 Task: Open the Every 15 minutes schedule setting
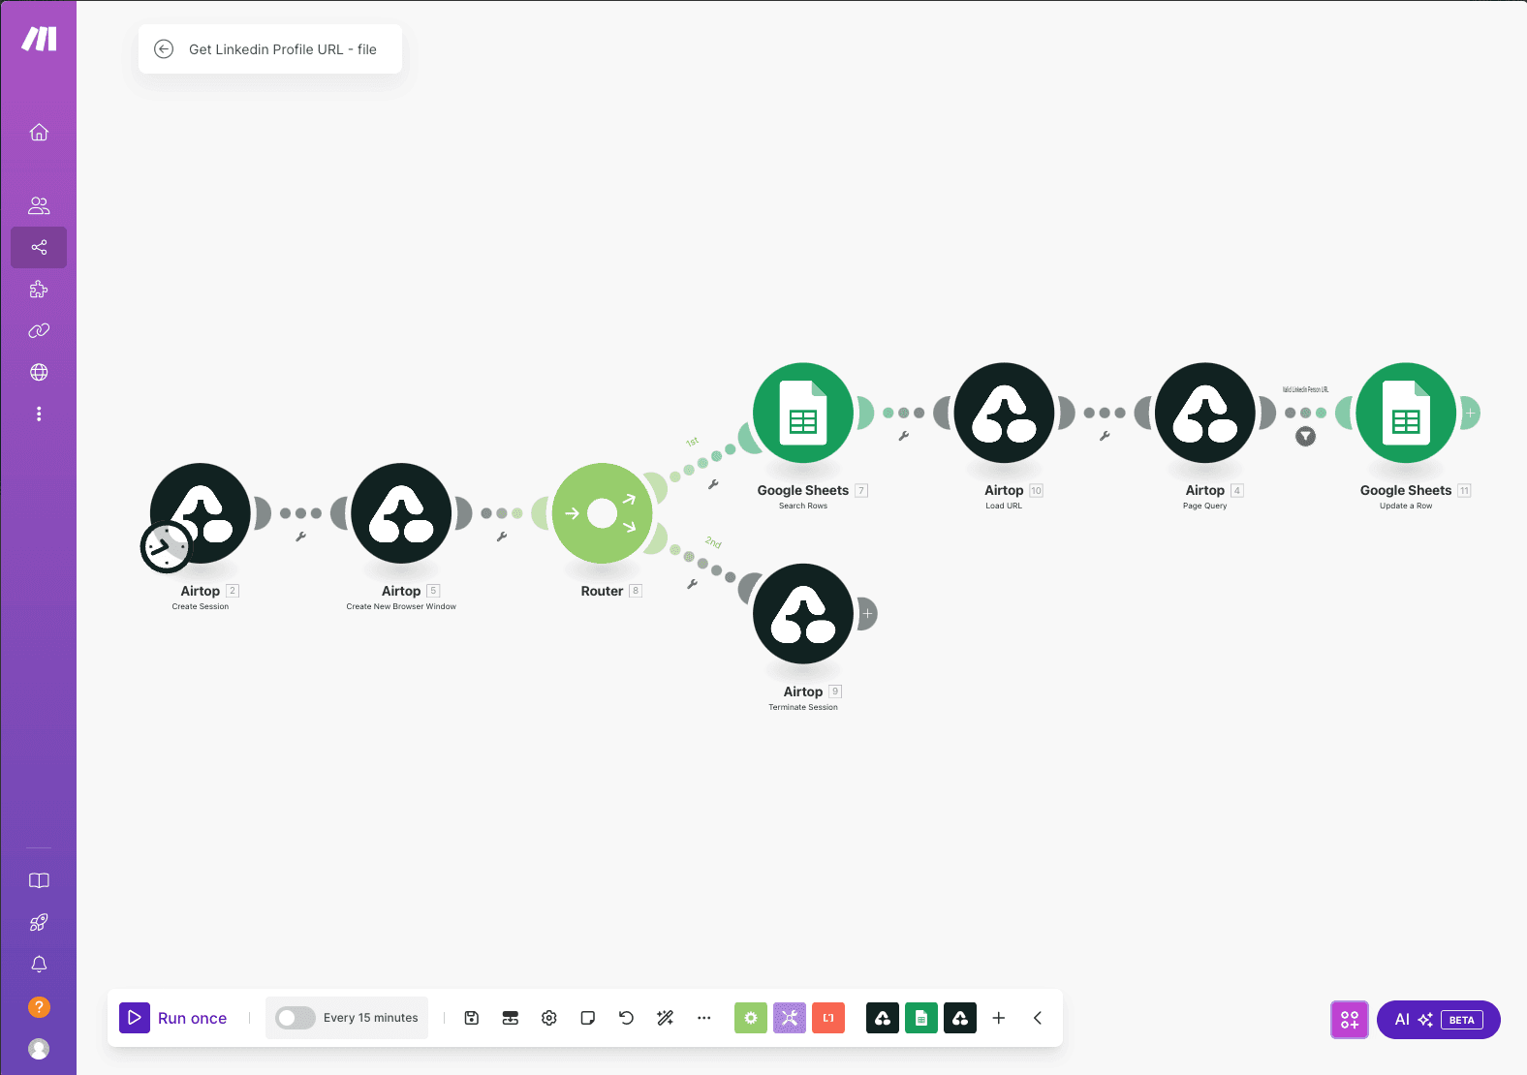371,1018
